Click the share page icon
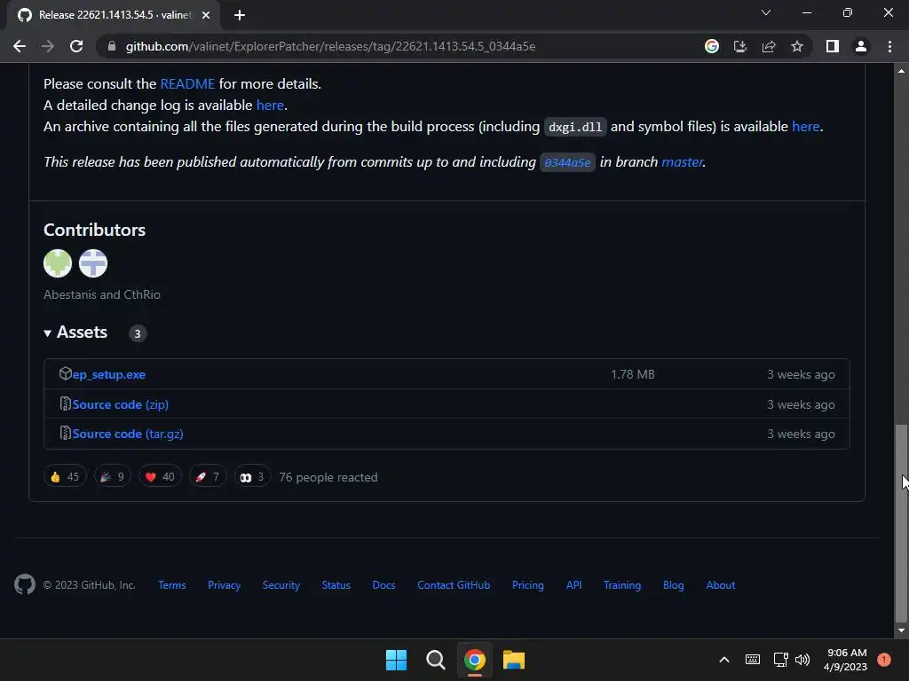This screenshot has width=909, height=681. pyautogui.click(x=769, y=46)
